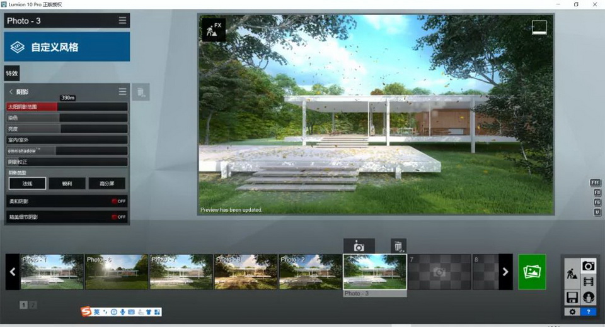Open settings with the gear icon
The image size is (605, 327).
(x=572, y=312)
